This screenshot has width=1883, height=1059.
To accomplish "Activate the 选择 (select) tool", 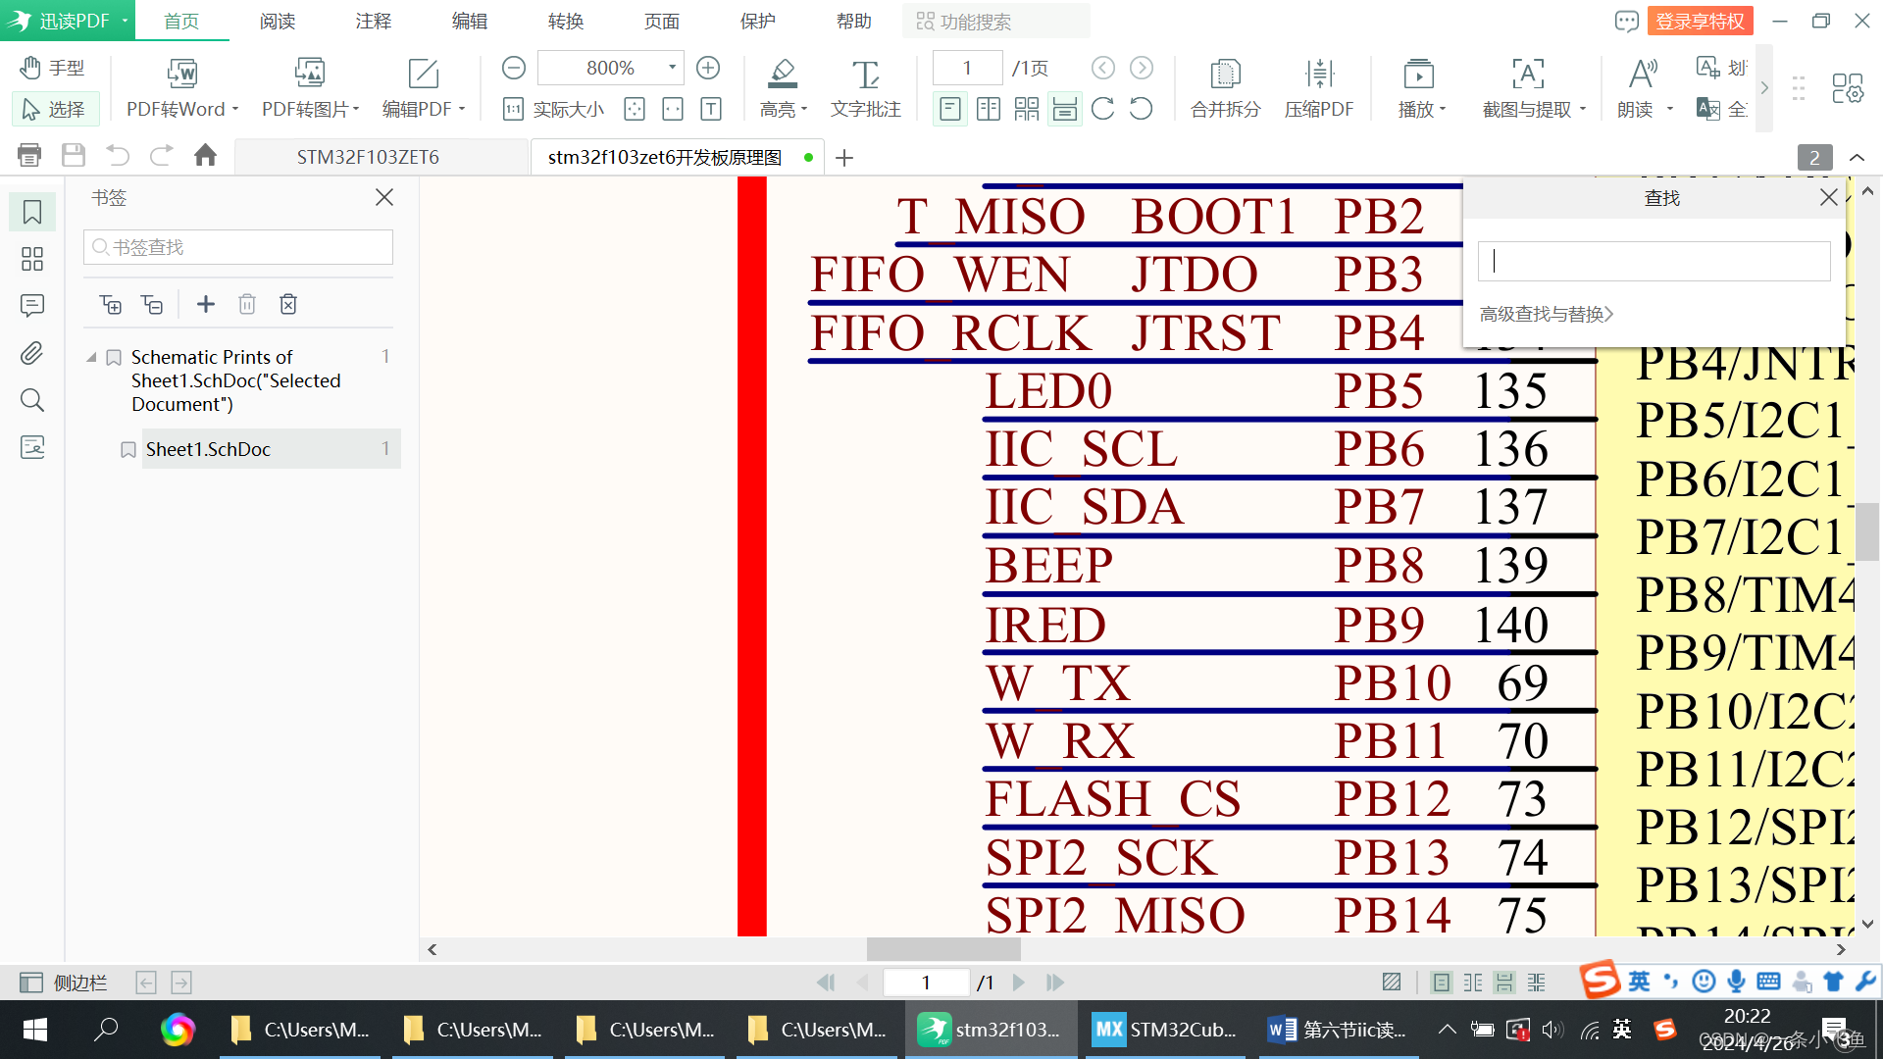I will [55, 109].
